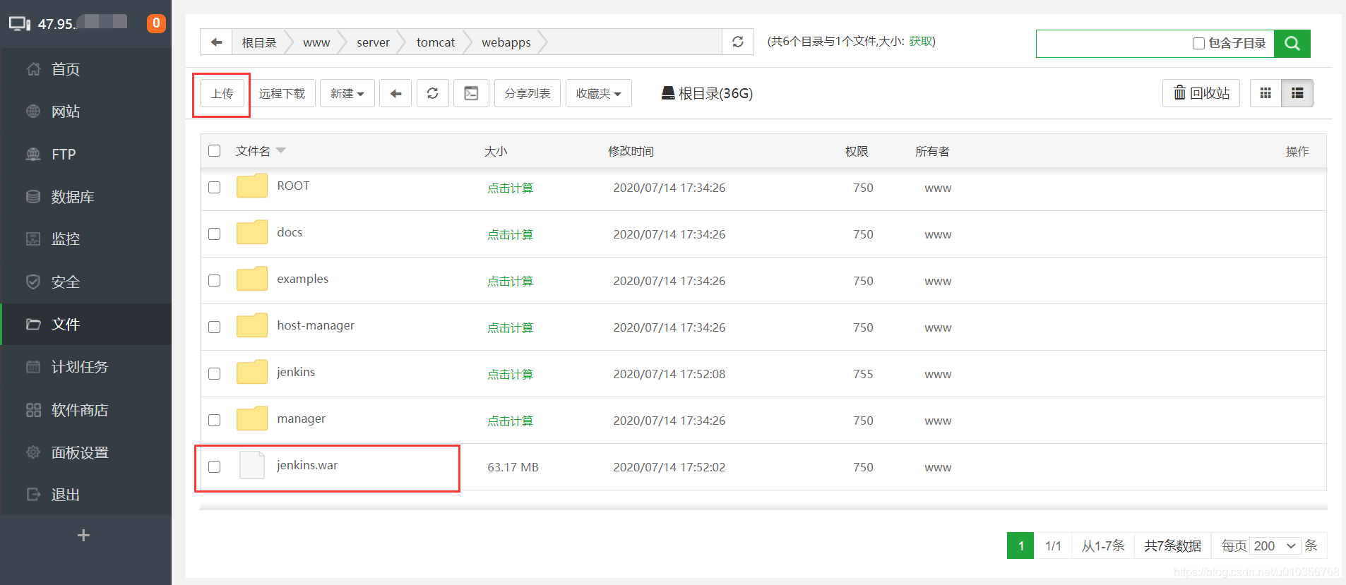1346x585 pixels.
Task: Open the ROOT folder icon
Action: 252,186
